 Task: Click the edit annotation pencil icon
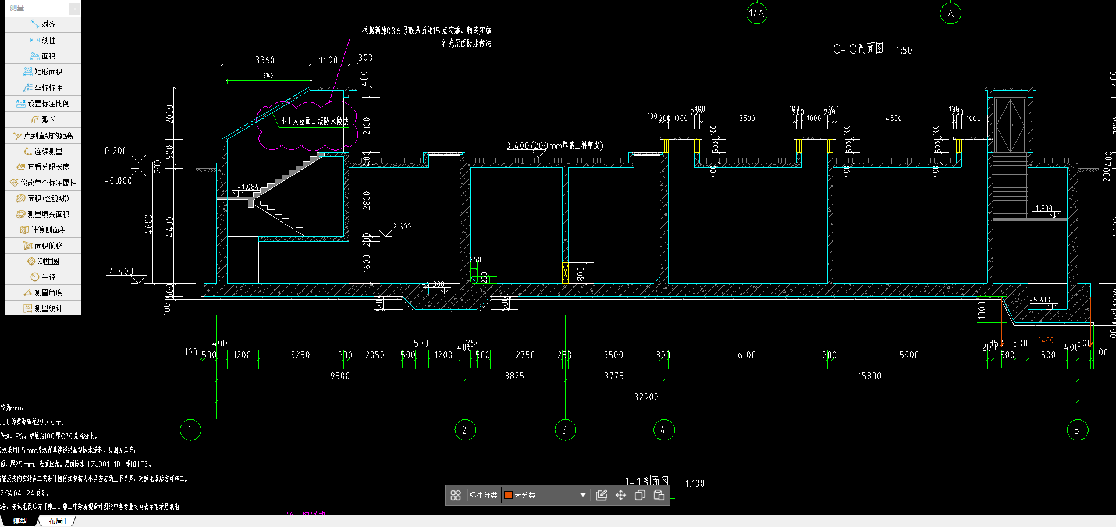[x=602, y=495]
